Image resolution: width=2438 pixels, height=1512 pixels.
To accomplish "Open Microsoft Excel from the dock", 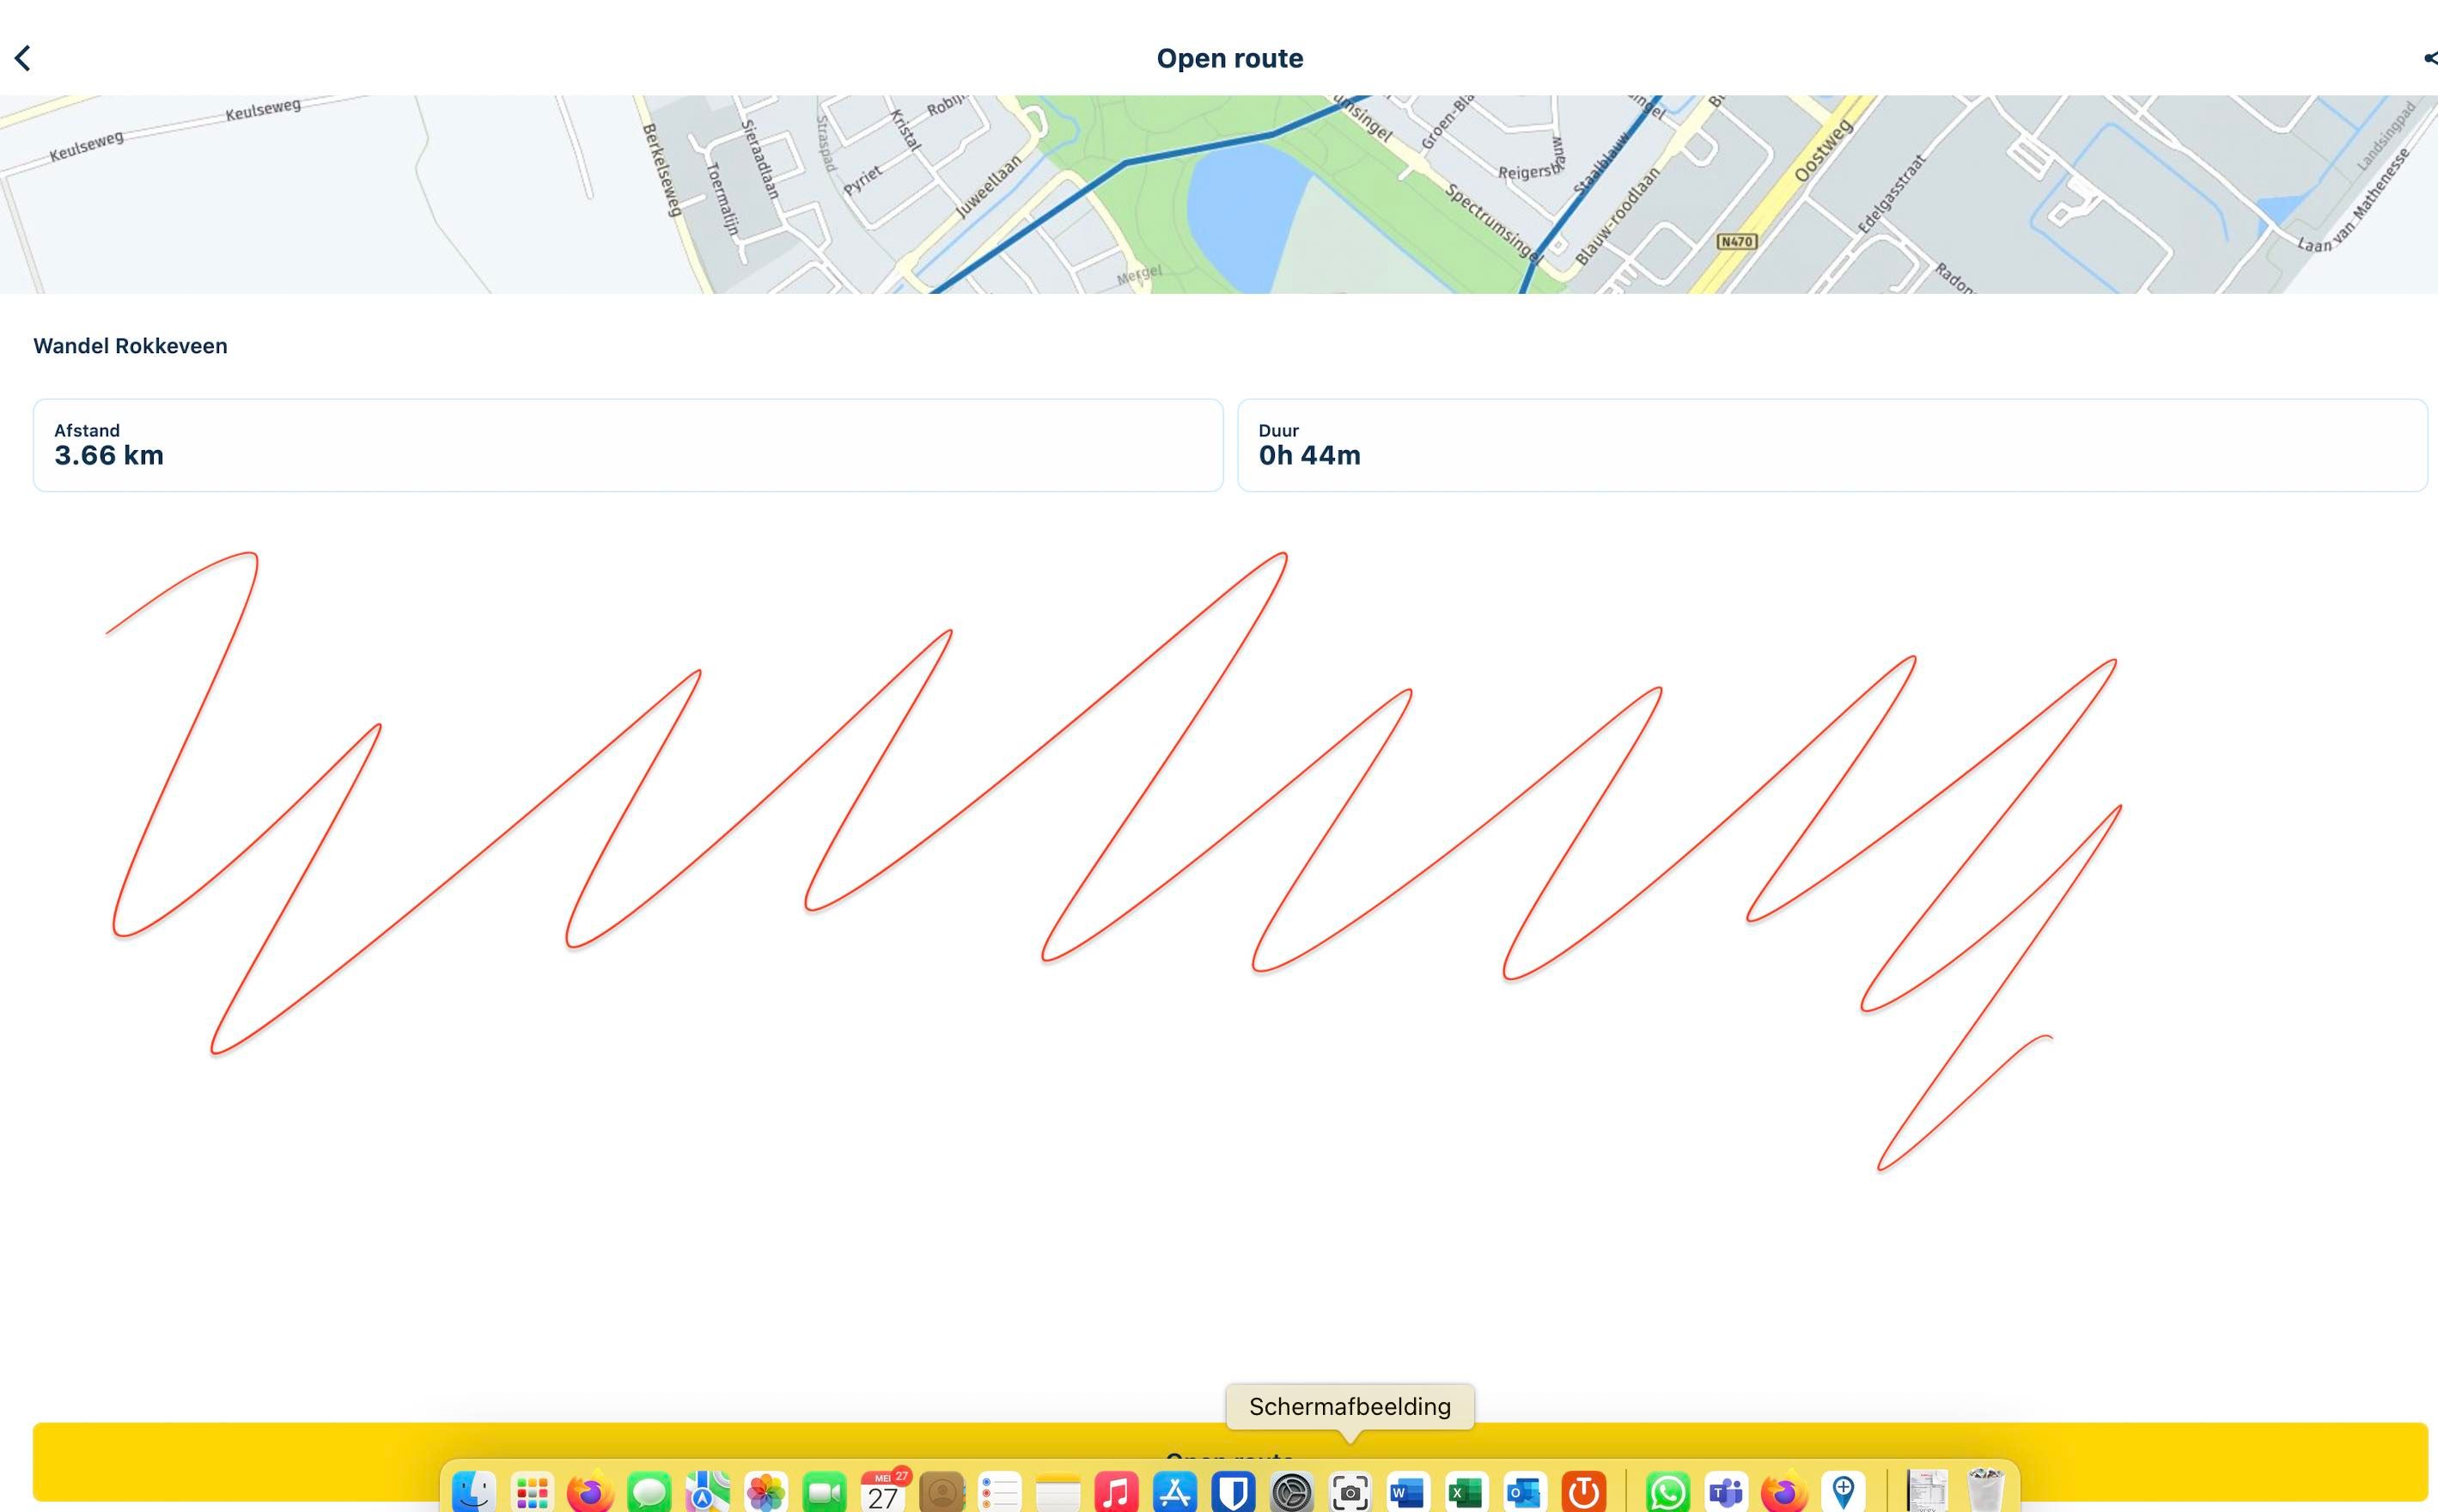I will pyautogui.click(x=1466, y=1492).
